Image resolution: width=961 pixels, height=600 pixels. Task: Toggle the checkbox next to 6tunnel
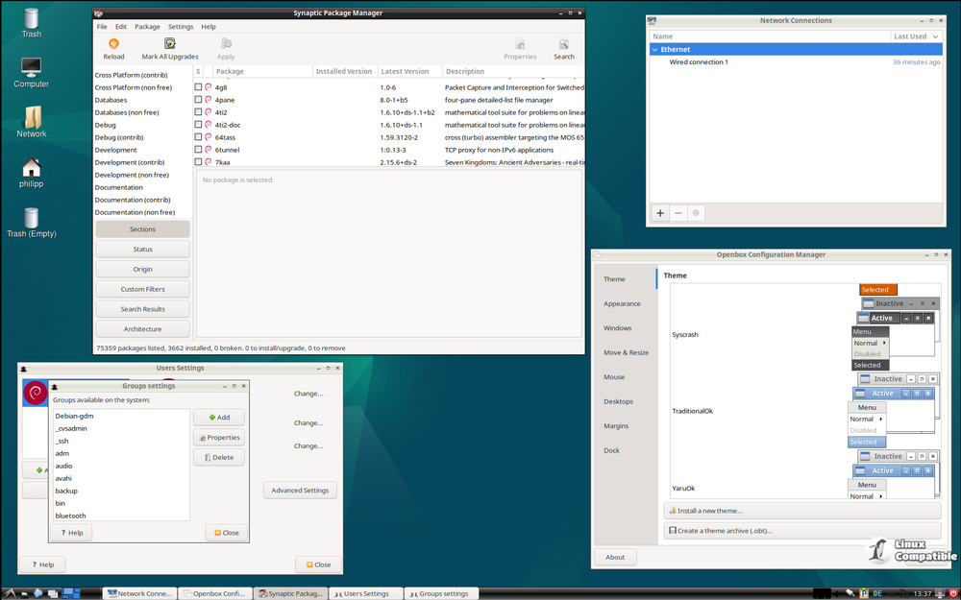click(199, 150)
